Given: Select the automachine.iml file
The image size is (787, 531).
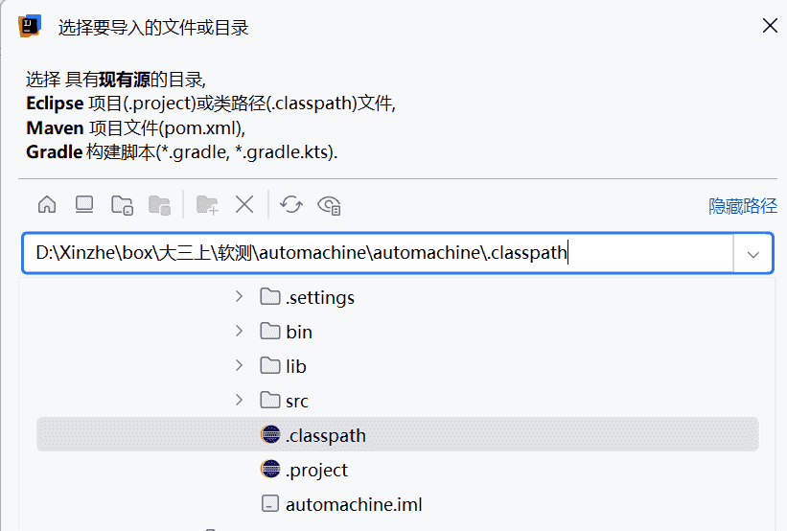Looking at the screenshot, I should (353, 504).
